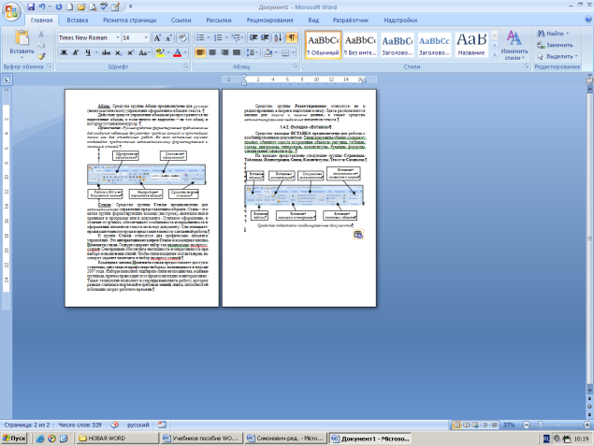Justify the paragraph text
This screenshot has height=446, width=594.
237,52
